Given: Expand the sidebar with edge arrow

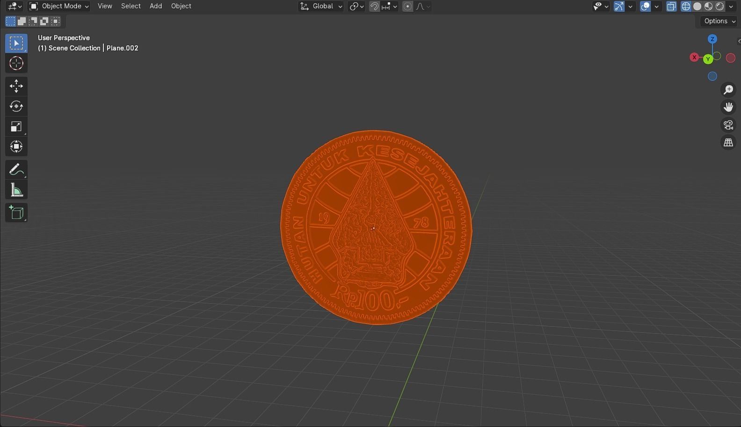Looking at the screenshot, I should pos(739,41).
